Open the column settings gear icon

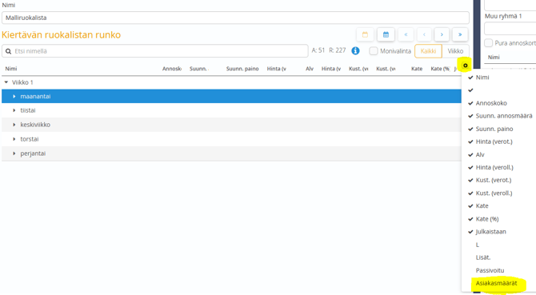click(x=466, y=66)
